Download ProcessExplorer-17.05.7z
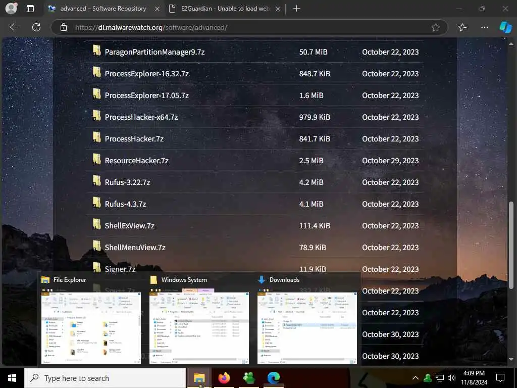This screenshot has width=517, height=388. click(147, 95)
